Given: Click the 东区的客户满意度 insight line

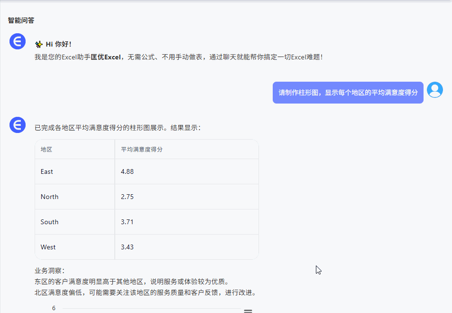Looking at the screenshot, I should (132, 282).
